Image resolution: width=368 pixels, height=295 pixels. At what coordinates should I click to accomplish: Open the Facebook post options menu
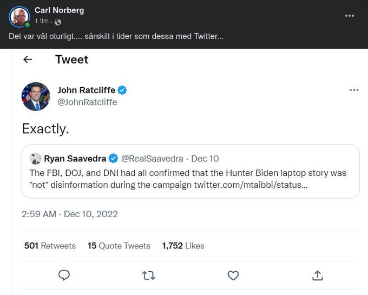click(350, 16)
